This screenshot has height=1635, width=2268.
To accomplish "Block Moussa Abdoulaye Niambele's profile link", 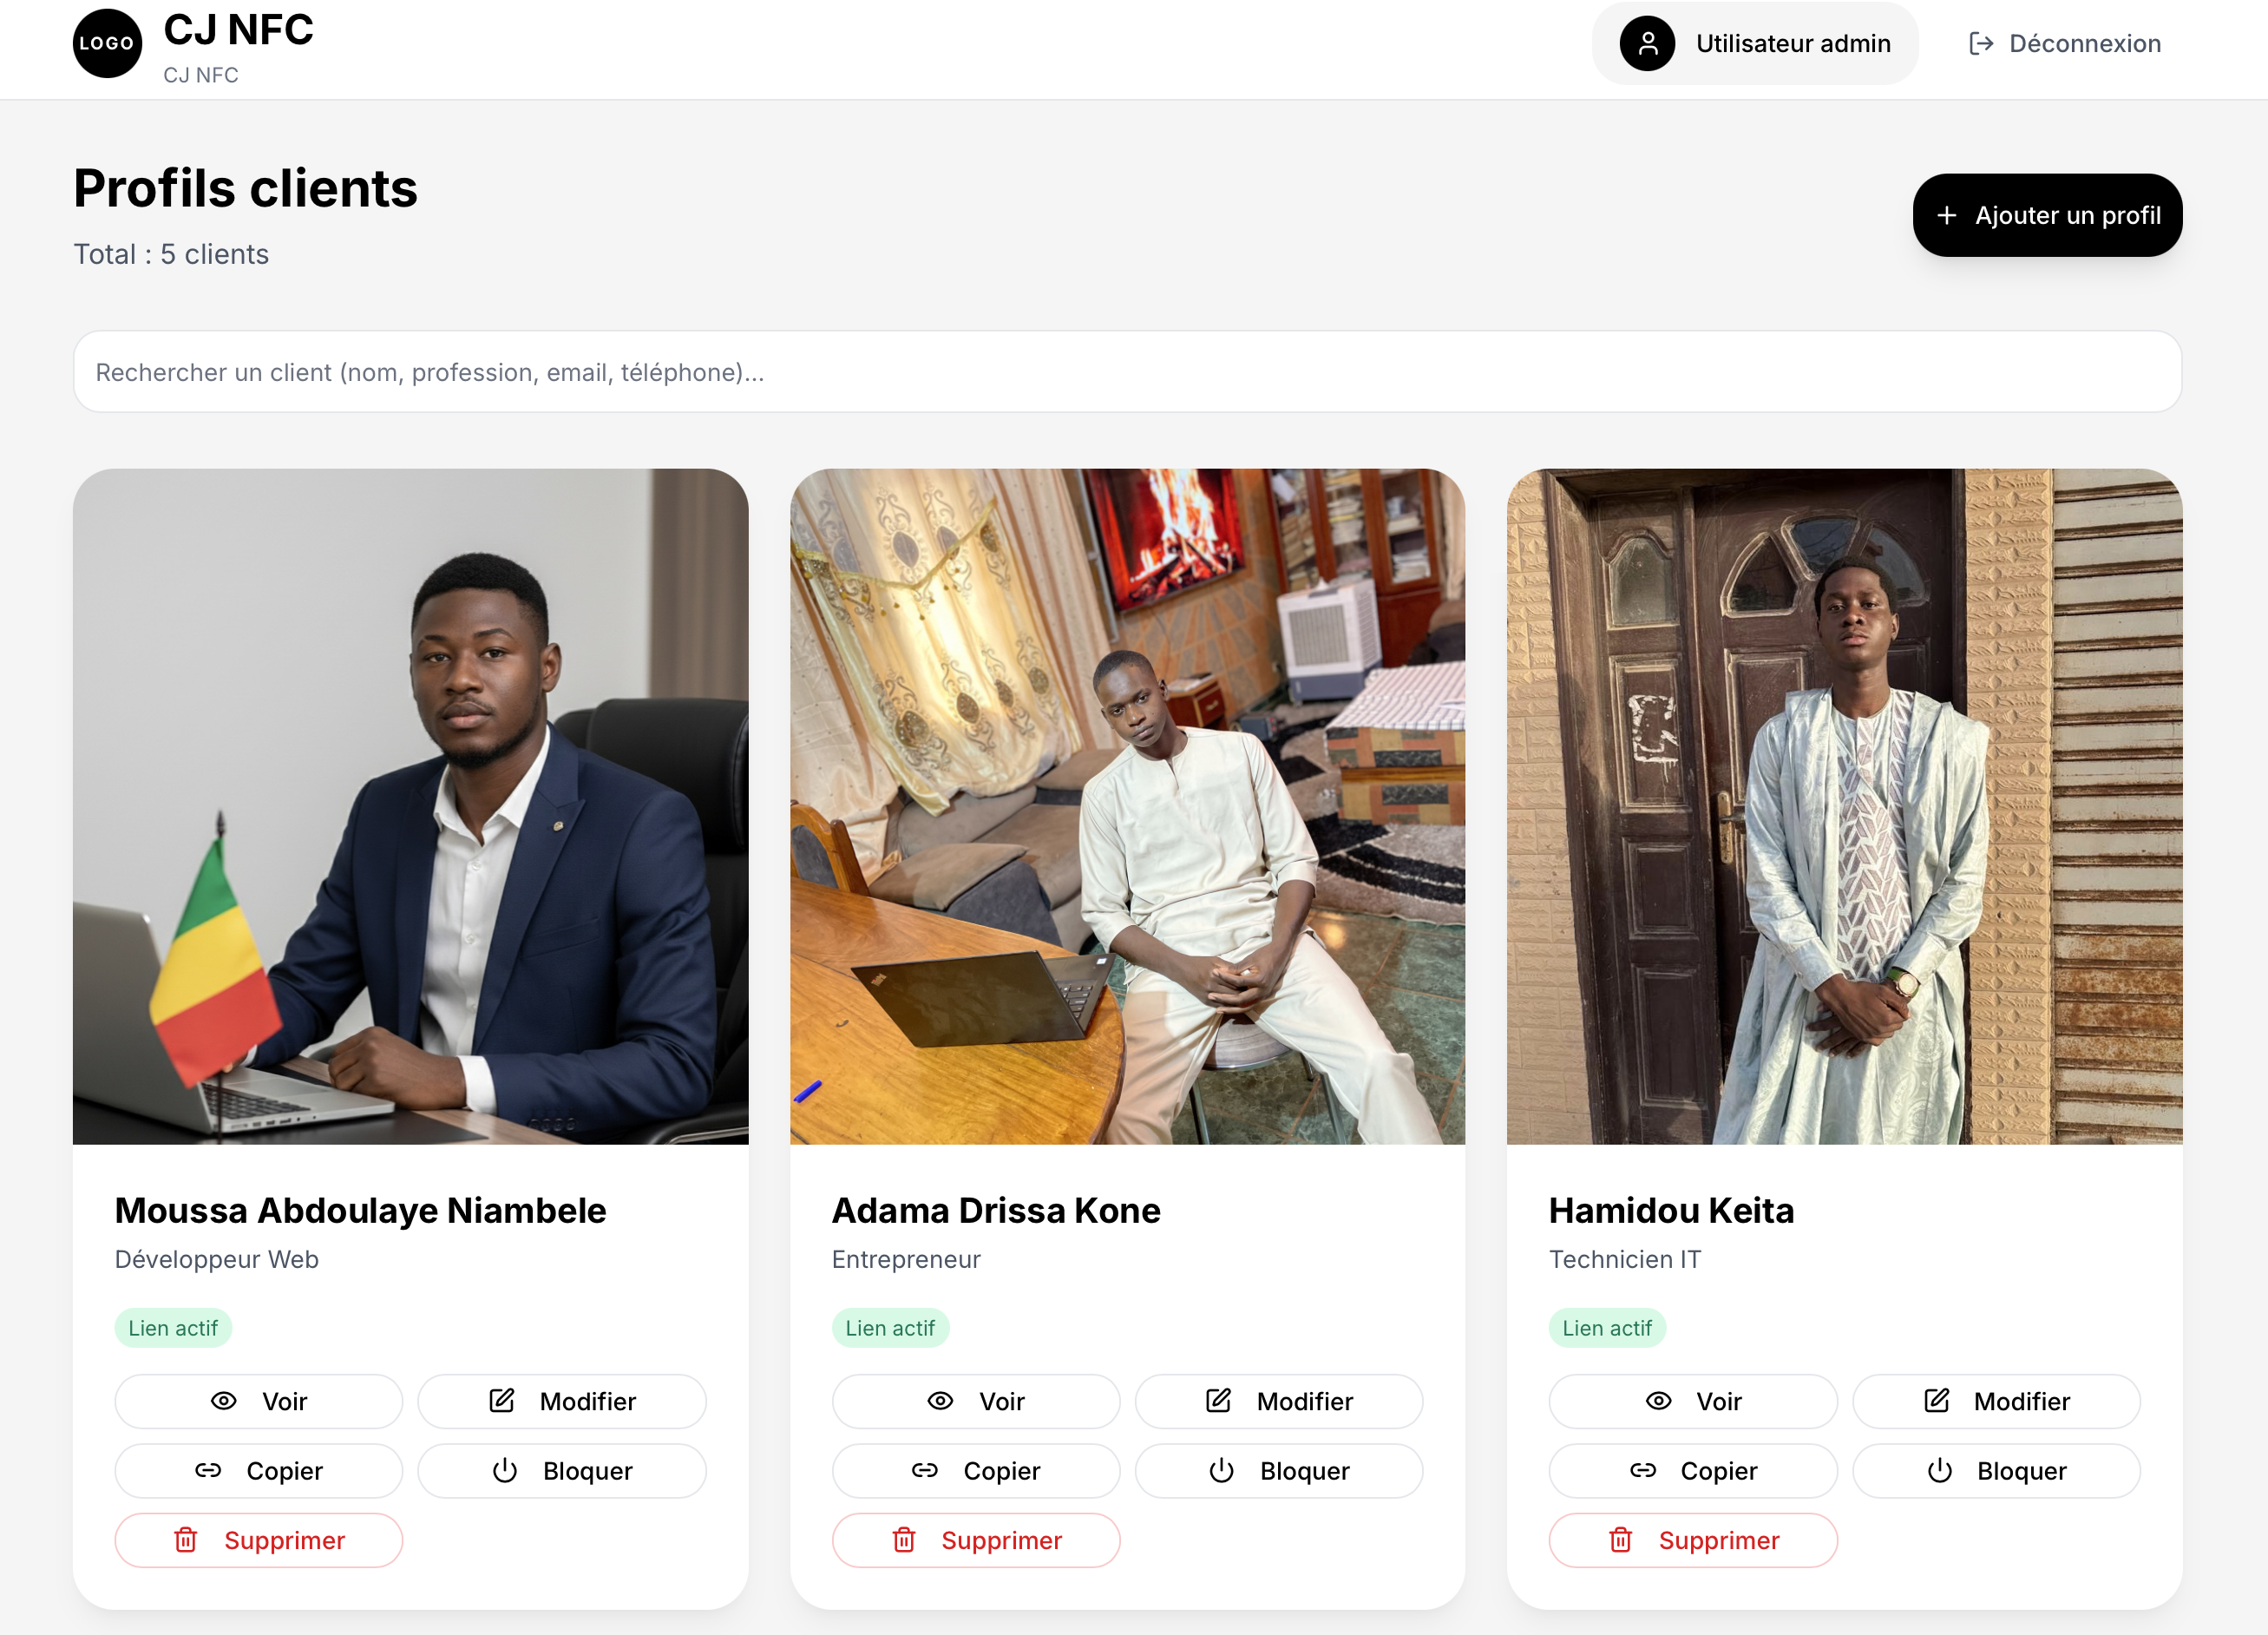I will tap(561, 1470).
